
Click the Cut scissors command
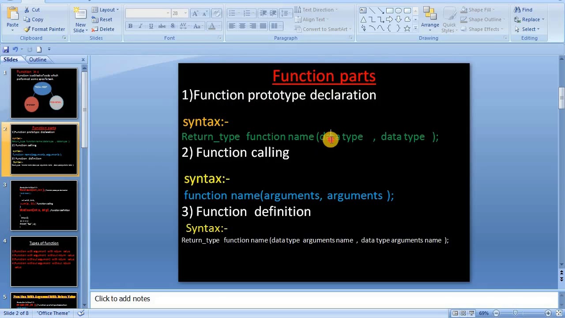click(32, 10)
